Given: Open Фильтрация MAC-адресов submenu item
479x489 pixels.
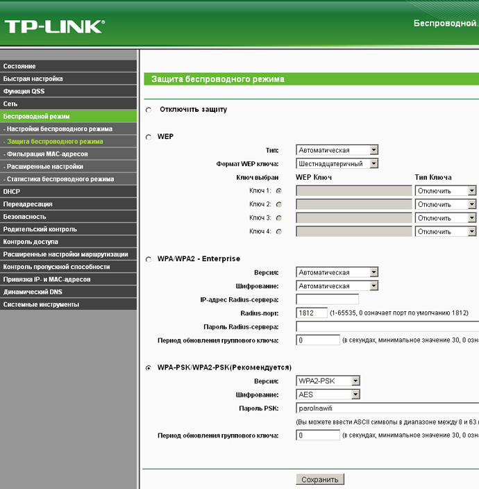Looking at the screenshot, I should [68, 154].
